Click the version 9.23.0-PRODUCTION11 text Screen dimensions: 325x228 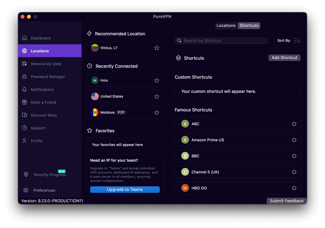(52, 201)
